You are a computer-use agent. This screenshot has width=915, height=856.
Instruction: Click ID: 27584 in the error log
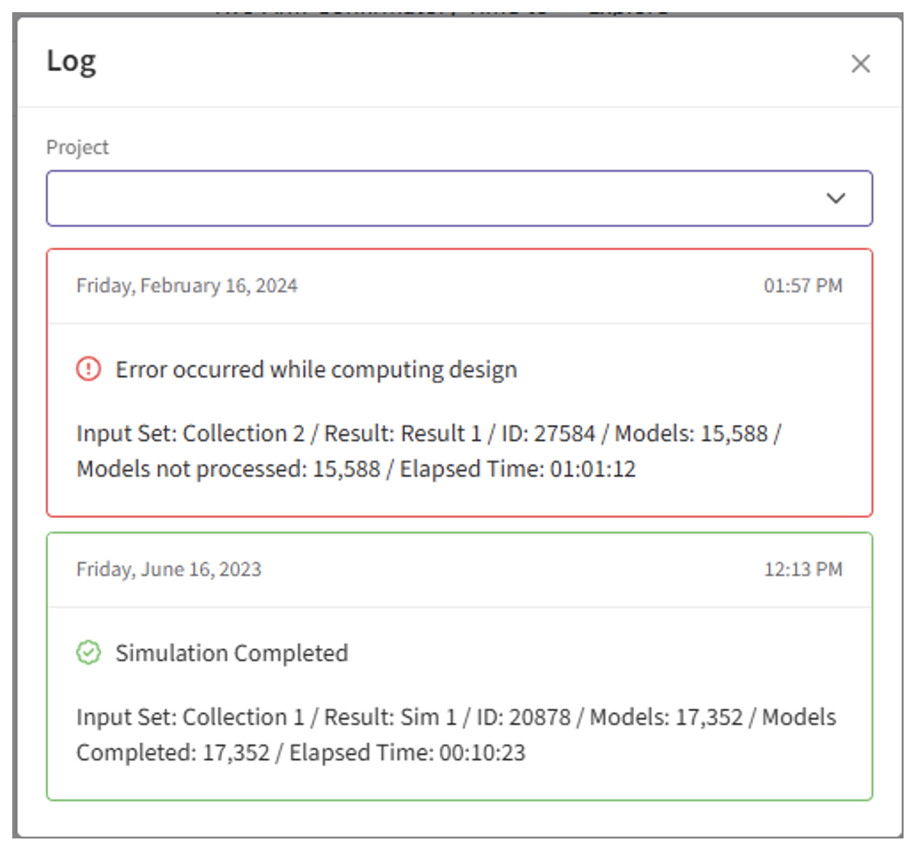pyautogui.click(x=548, y=433)
